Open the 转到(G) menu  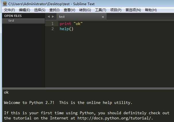tap(85, 10)
